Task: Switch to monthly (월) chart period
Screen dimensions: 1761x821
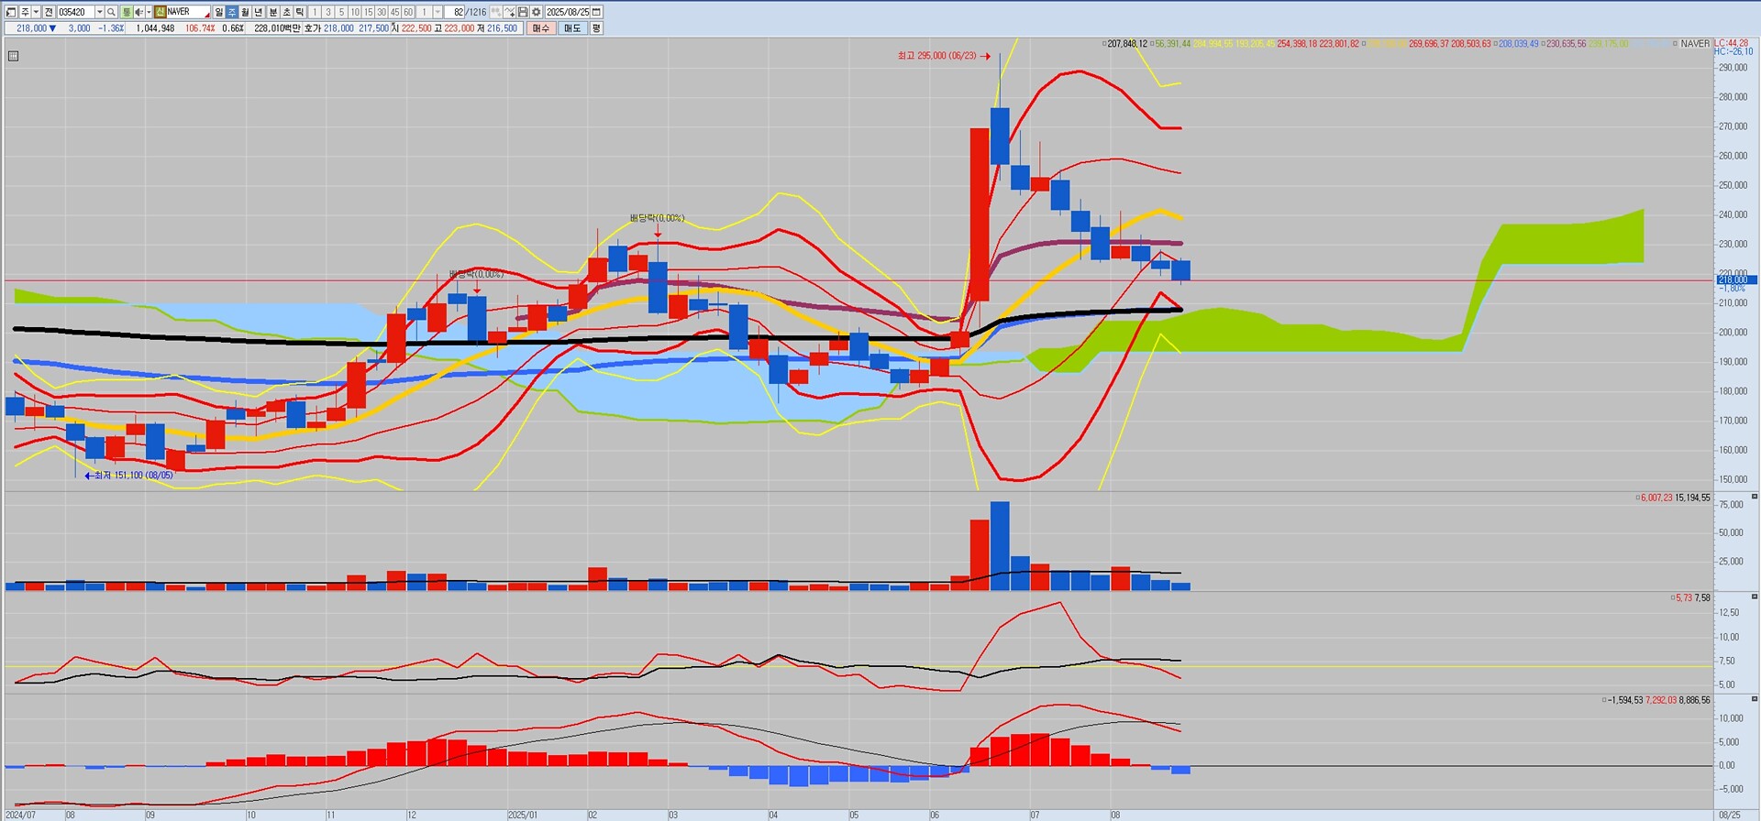Action: click(x=245, y=12)
